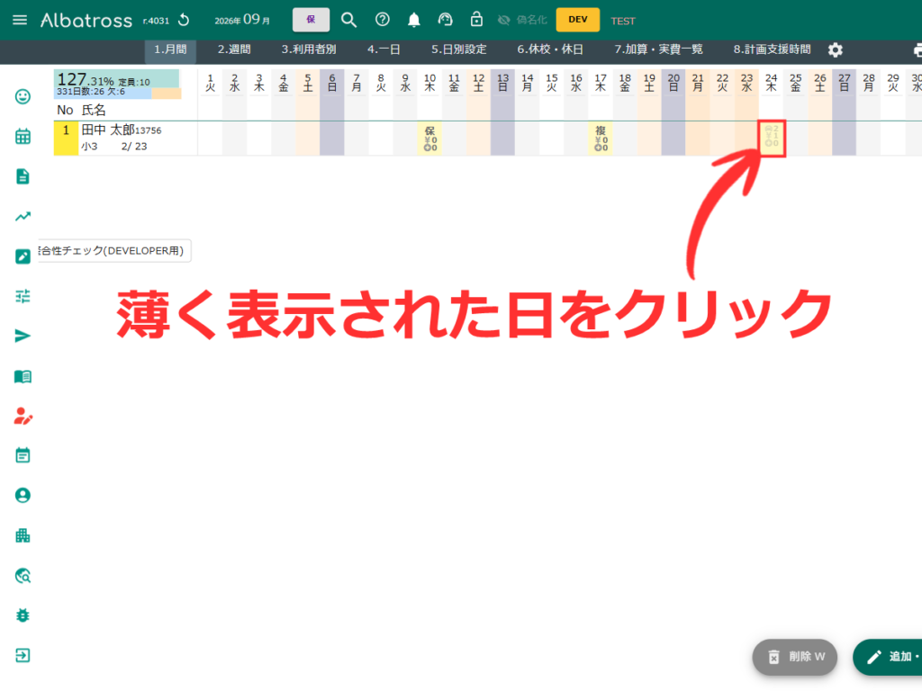The width and height of the screenshot is (922, 691).
Task: Click day header 15 火
Action: [x=552, y=82]
